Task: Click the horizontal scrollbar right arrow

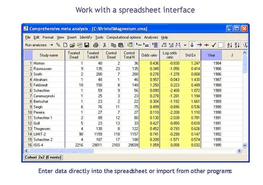Action: (240, 151)
